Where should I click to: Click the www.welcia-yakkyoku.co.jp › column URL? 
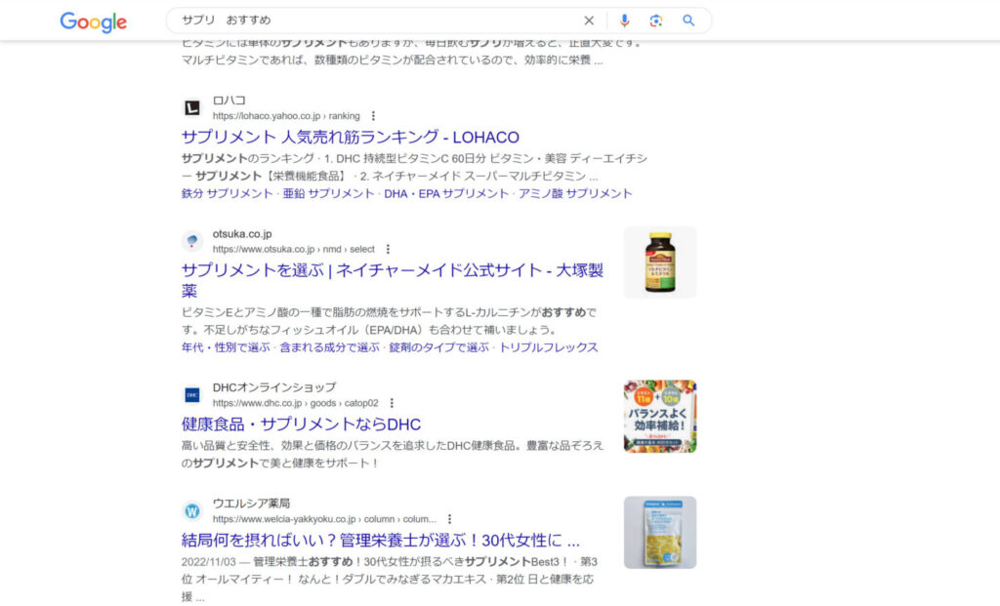click(324, 519)
